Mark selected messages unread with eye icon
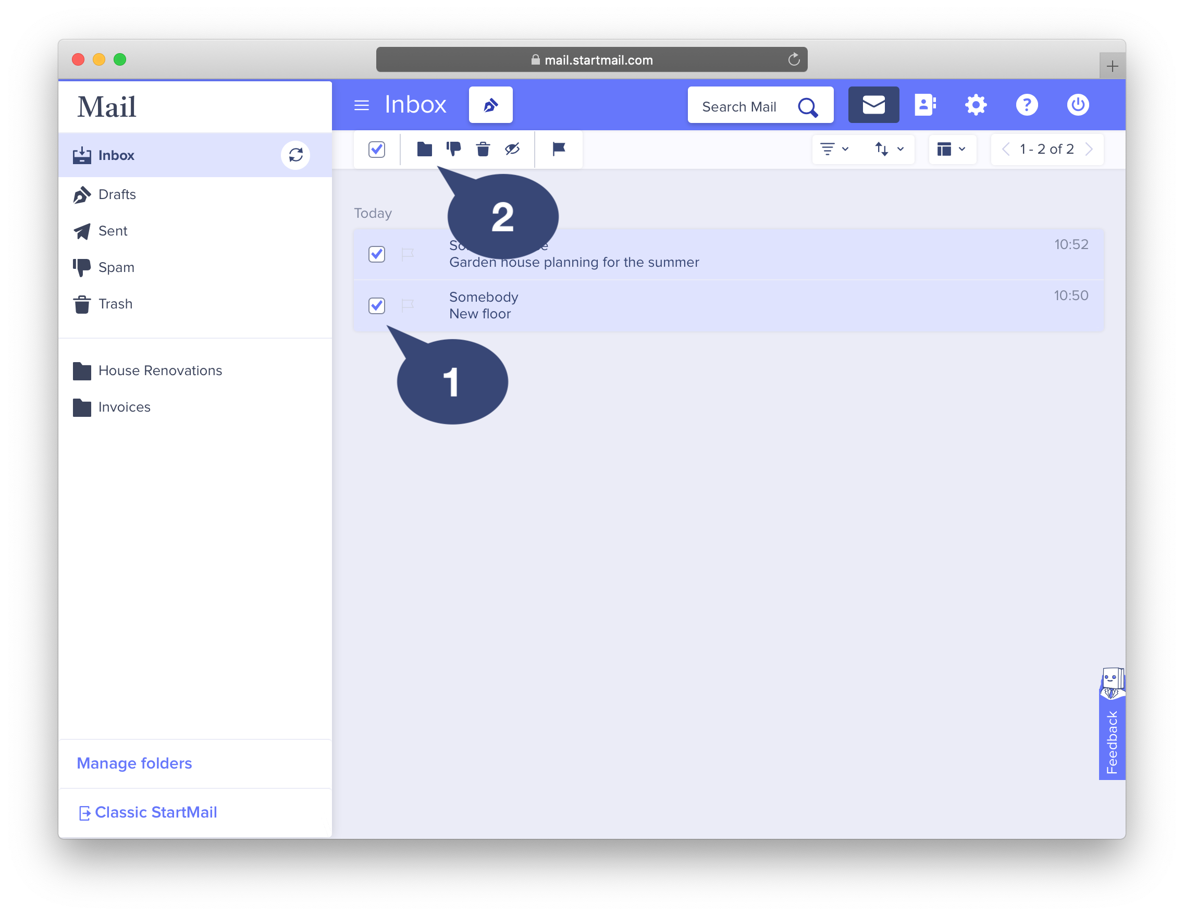The width and height of the screenshot is (1184, 916). pyautogui.click(x=512, y=149)
